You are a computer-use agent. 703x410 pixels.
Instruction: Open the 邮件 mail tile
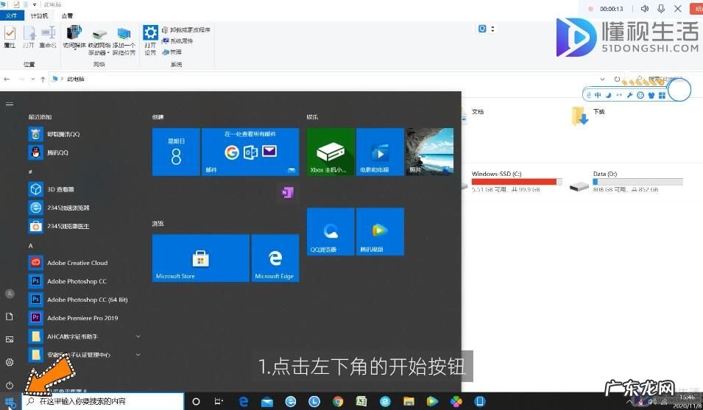(x=250, y=152)
